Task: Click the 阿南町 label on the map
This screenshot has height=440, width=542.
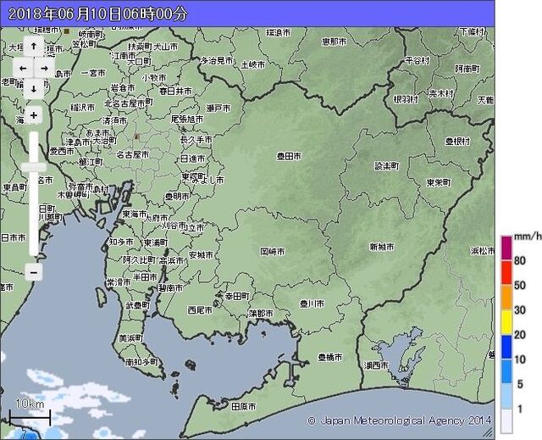Action: click(467, 70)
